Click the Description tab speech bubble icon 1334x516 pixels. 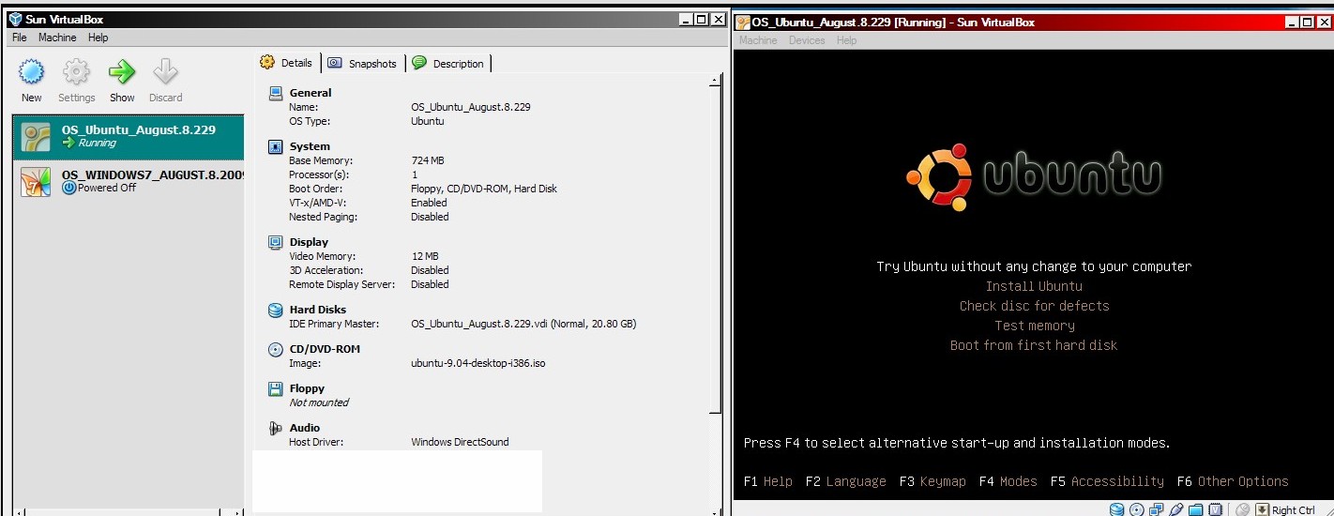click(x=419, y=63)
